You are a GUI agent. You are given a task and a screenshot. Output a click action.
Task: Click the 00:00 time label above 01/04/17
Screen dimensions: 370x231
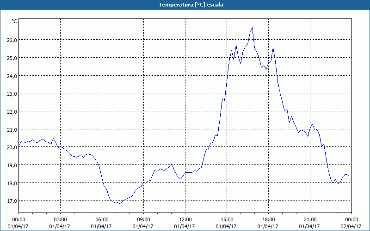[x=18, y=220]
